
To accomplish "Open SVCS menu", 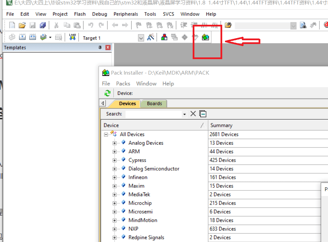I will pyautogui.click(x=168, y=14).
